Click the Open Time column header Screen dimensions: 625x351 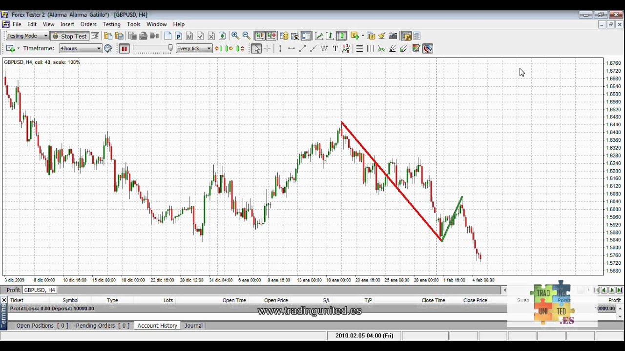[234, 300]
